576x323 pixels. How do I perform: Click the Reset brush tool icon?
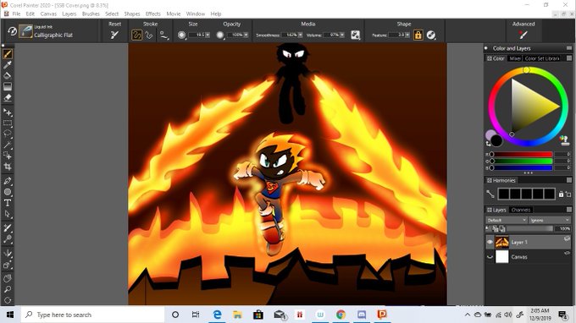114,35
